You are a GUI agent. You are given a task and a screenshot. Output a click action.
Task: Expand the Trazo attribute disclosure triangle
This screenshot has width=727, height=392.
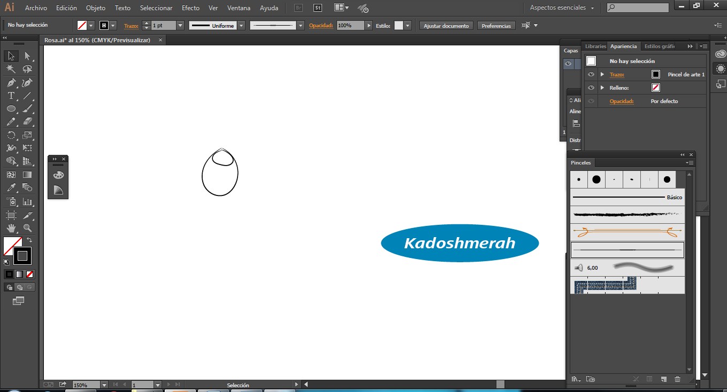(602, 74)
